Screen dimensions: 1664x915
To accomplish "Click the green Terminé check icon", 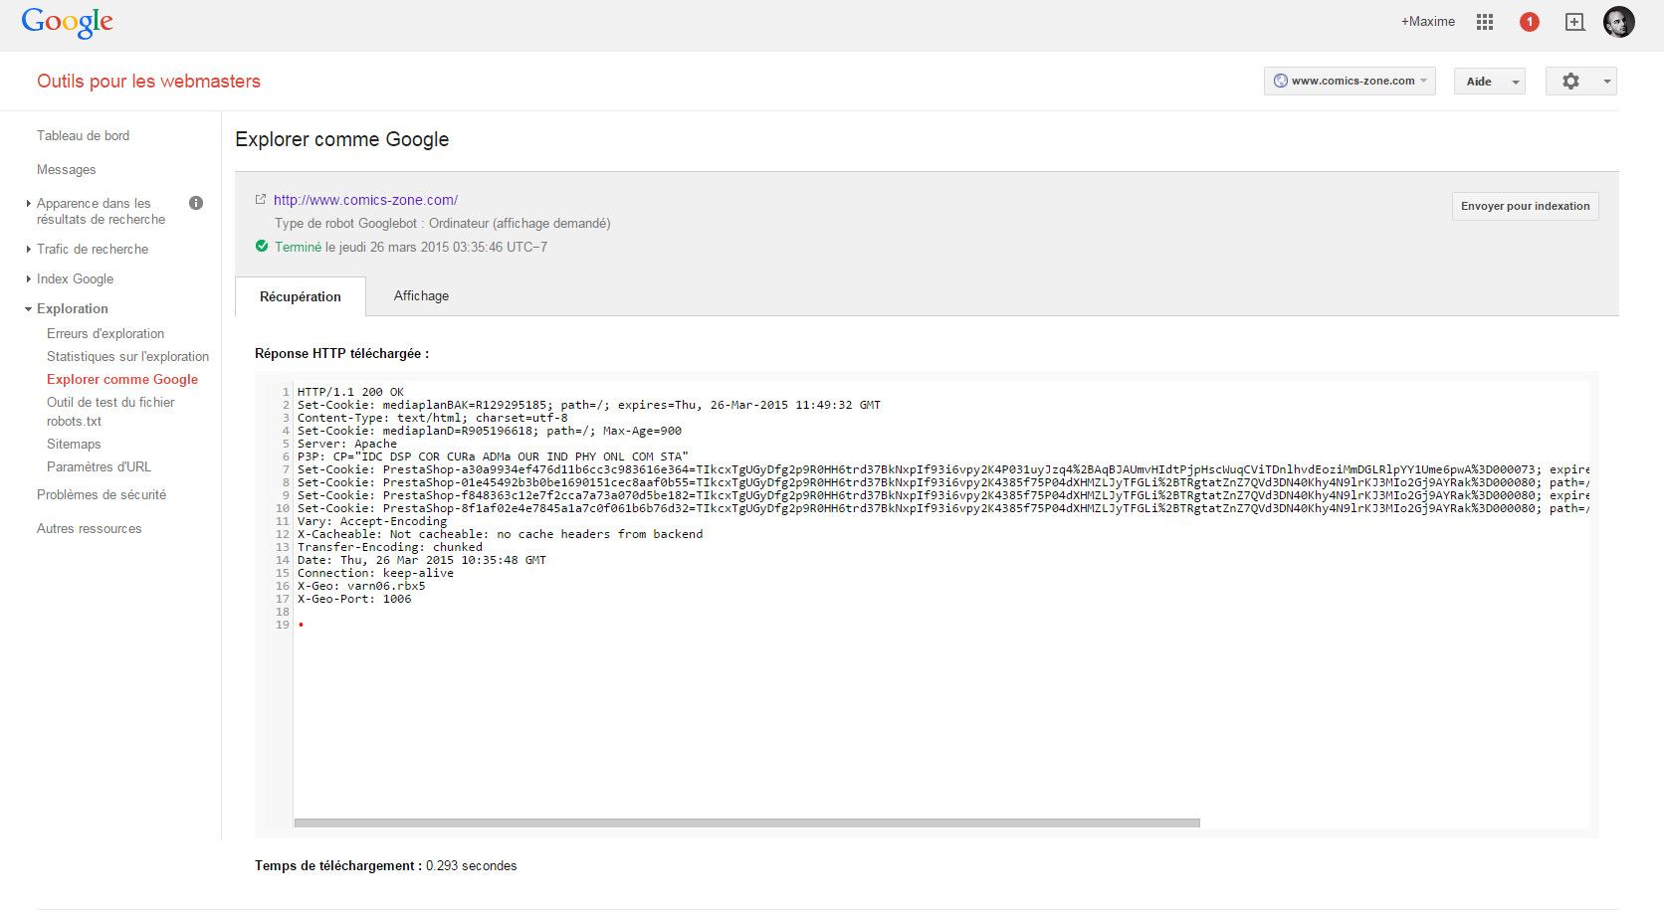I will (262, 247).
